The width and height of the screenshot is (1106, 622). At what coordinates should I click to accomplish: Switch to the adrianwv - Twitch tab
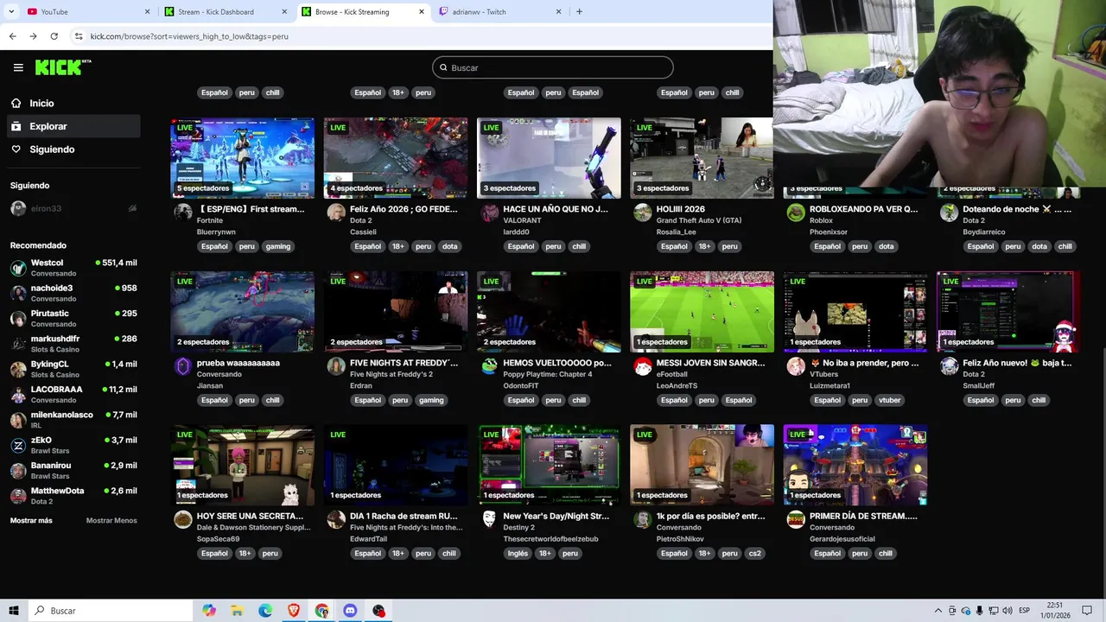(x=500, y=12)
